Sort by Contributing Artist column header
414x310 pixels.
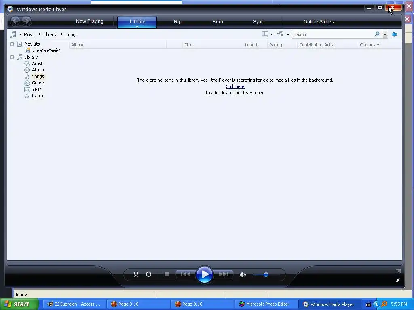click(x=327, y=45)
